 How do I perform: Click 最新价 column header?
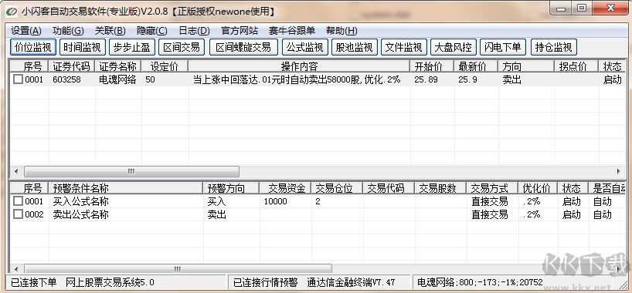pos(476,66)
